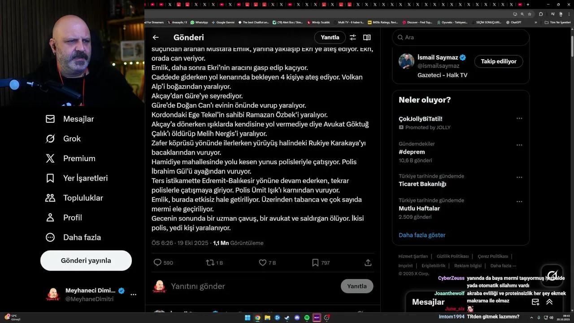Open a new browser tab with plus

pos(528,4)
